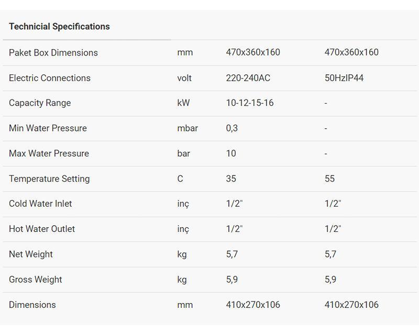Viewport: 419px width, 335px height.
Task: Click the Max Water Pressure label
Action: [49, 153]
